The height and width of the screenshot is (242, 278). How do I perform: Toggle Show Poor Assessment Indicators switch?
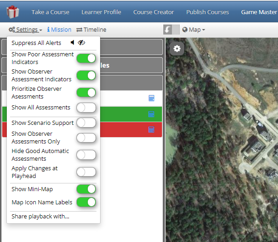[x=86, y=59]
